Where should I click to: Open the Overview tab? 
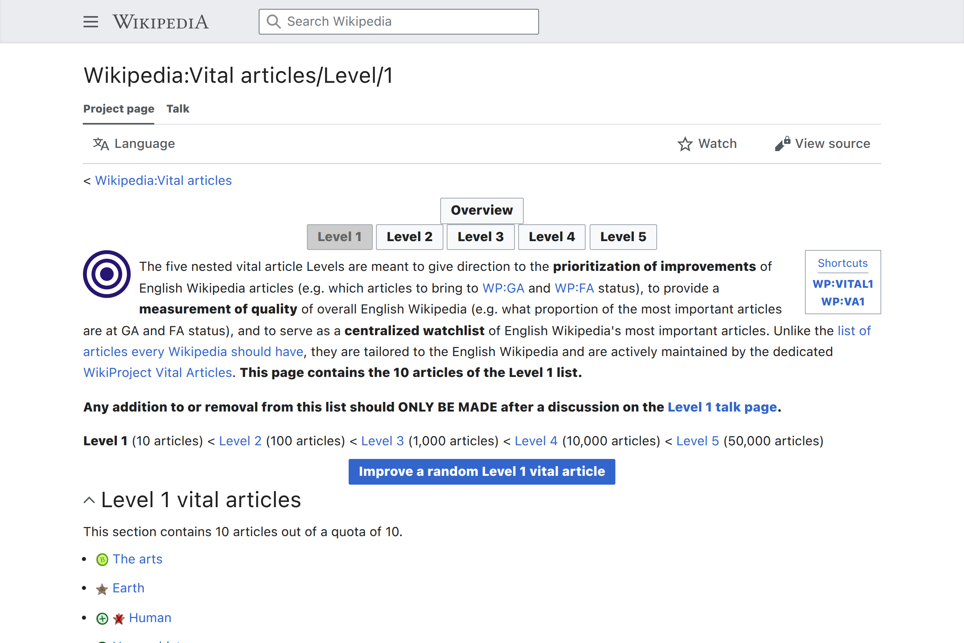pos(482,210)
